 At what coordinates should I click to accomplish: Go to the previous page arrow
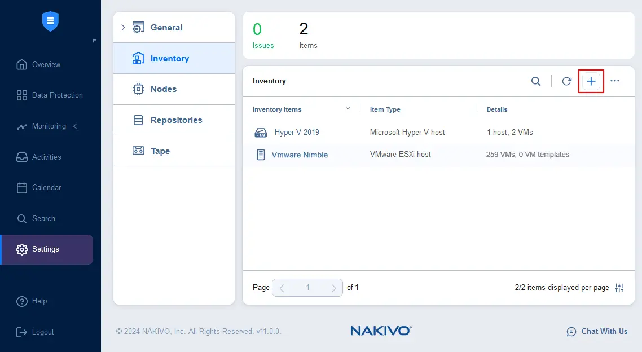[x=282, y=288]
